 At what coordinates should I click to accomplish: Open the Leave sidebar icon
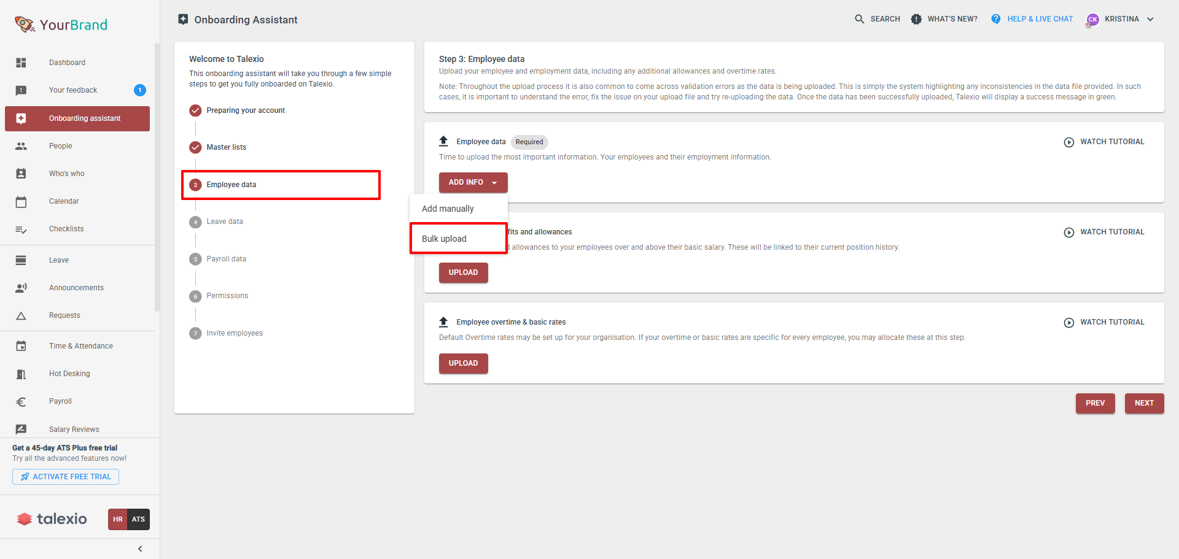(21, 260)
